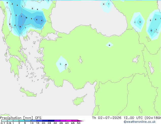
Task: Select the 0.5–1 mm legend color box
Action: (10, 121)
